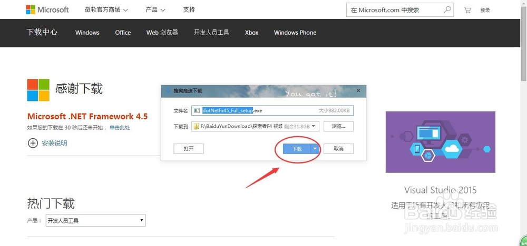This screenshot has width=527, height=246.
Task: Click the Microsoft .NET Framework 4.5 title
Action: [x=87, y=117]
